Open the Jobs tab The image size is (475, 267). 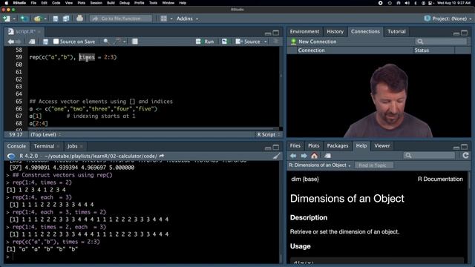click(72, 146)
